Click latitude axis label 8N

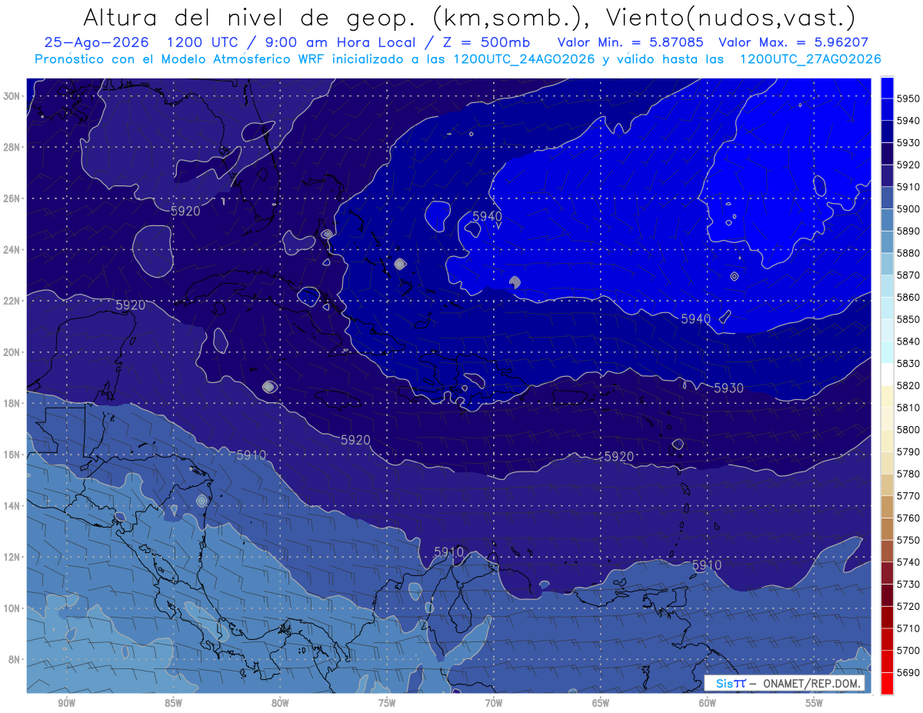(14, 659)
